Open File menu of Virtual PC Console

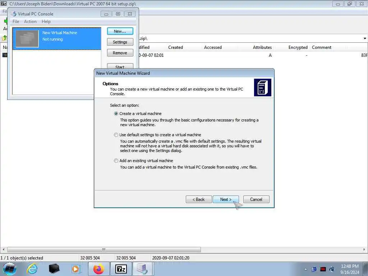(x=16, y=21)
